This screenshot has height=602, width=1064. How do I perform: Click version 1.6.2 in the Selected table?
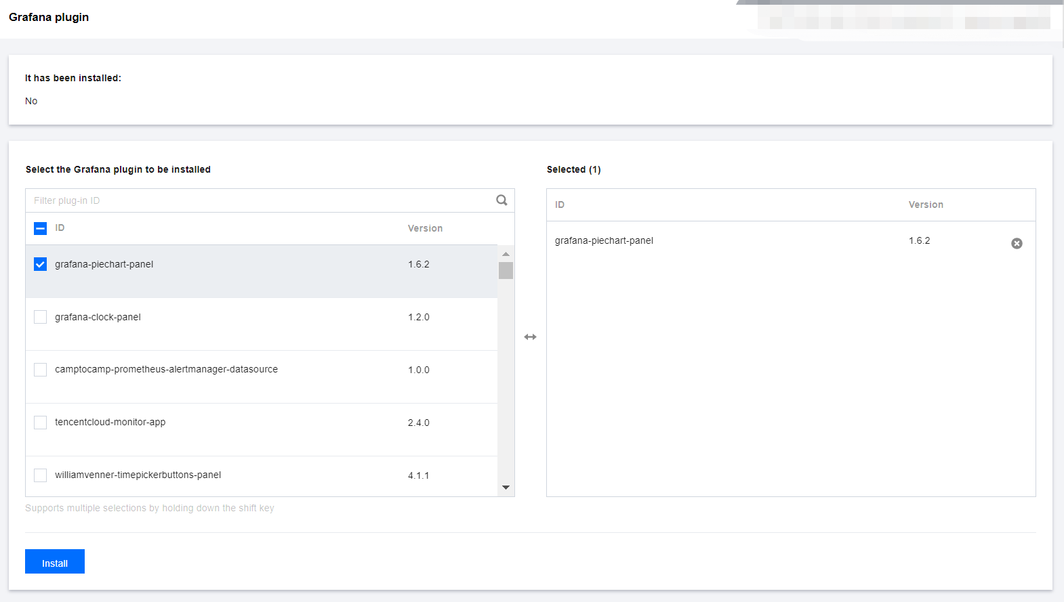pyautogui.click(x=919, y=240)
